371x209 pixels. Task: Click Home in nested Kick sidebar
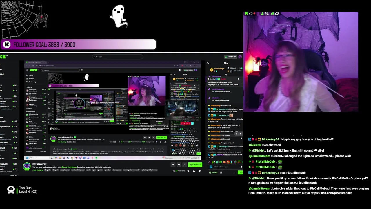pos(31,75)
